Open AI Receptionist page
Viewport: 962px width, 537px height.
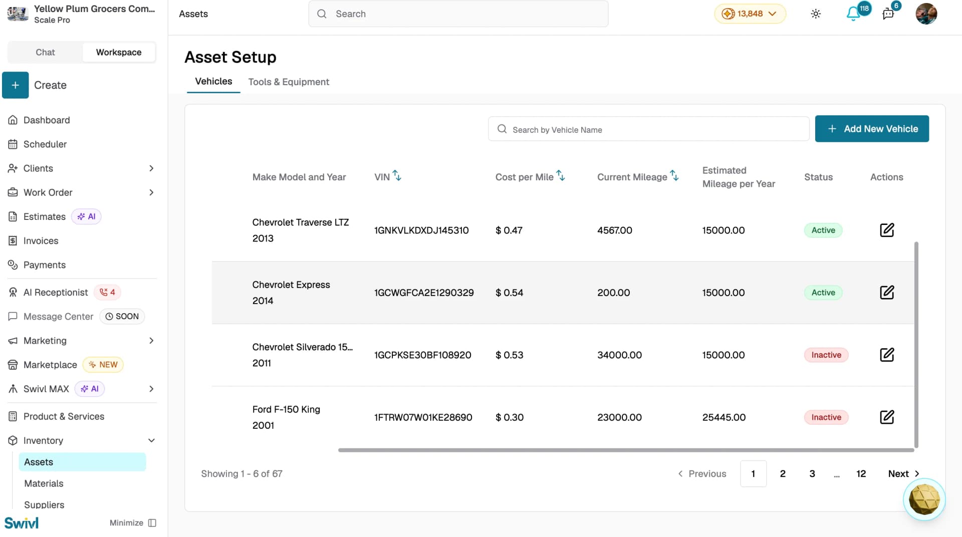pyautogui.click(x=56, y=292)
